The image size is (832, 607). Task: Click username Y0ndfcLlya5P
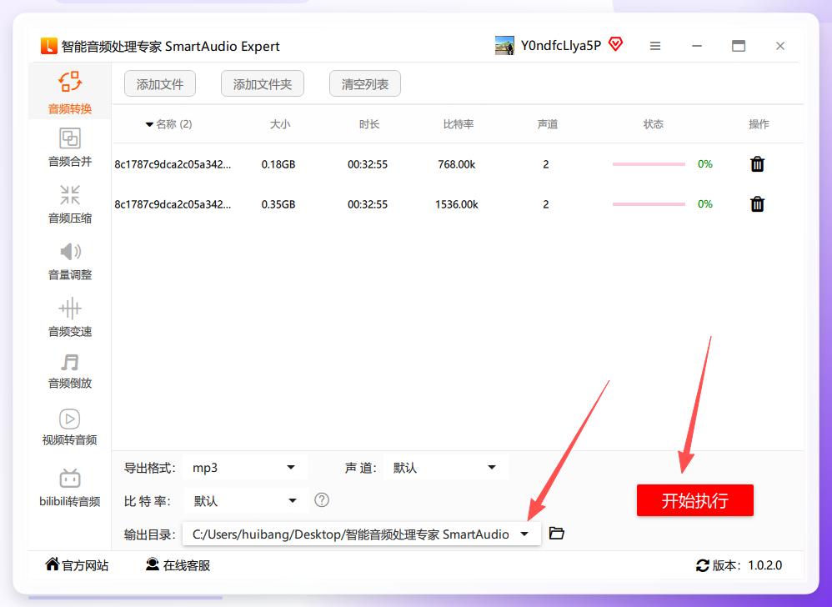[x=561, y=46]
